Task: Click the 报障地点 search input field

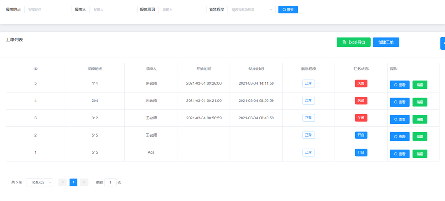Action: (x=48, y=10)
